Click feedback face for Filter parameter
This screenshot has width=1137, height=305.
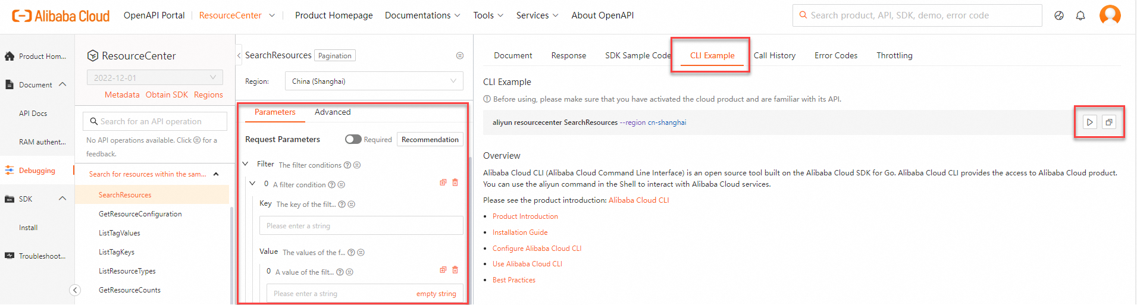[x=357, y=165]
